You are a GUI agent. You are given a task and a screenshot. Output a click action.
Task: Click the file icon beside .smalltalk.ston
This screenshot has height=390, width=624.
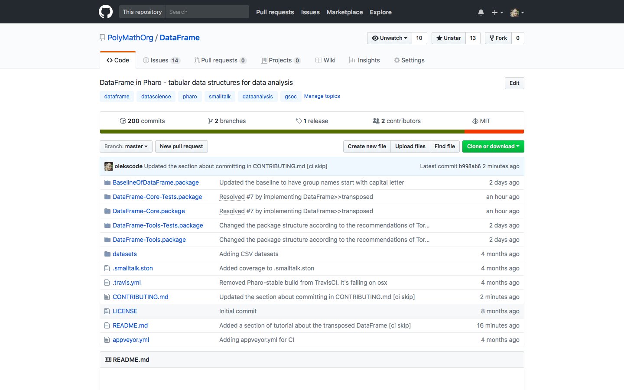click(107, 268)
